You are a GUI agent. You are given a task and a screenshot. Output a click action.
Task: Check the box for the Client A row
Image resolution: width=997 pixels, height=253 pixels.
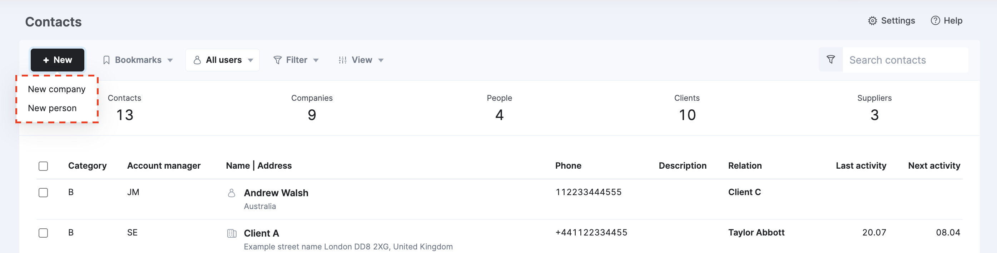(x=43, y=233)
